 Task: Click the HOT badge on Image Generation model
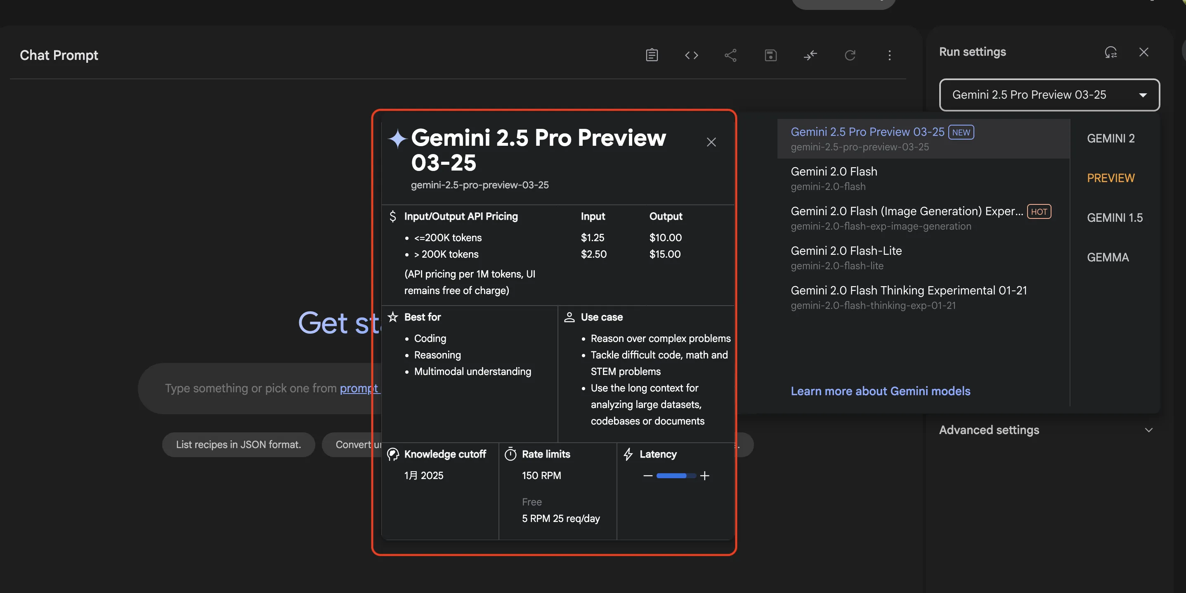(1039, 211)
